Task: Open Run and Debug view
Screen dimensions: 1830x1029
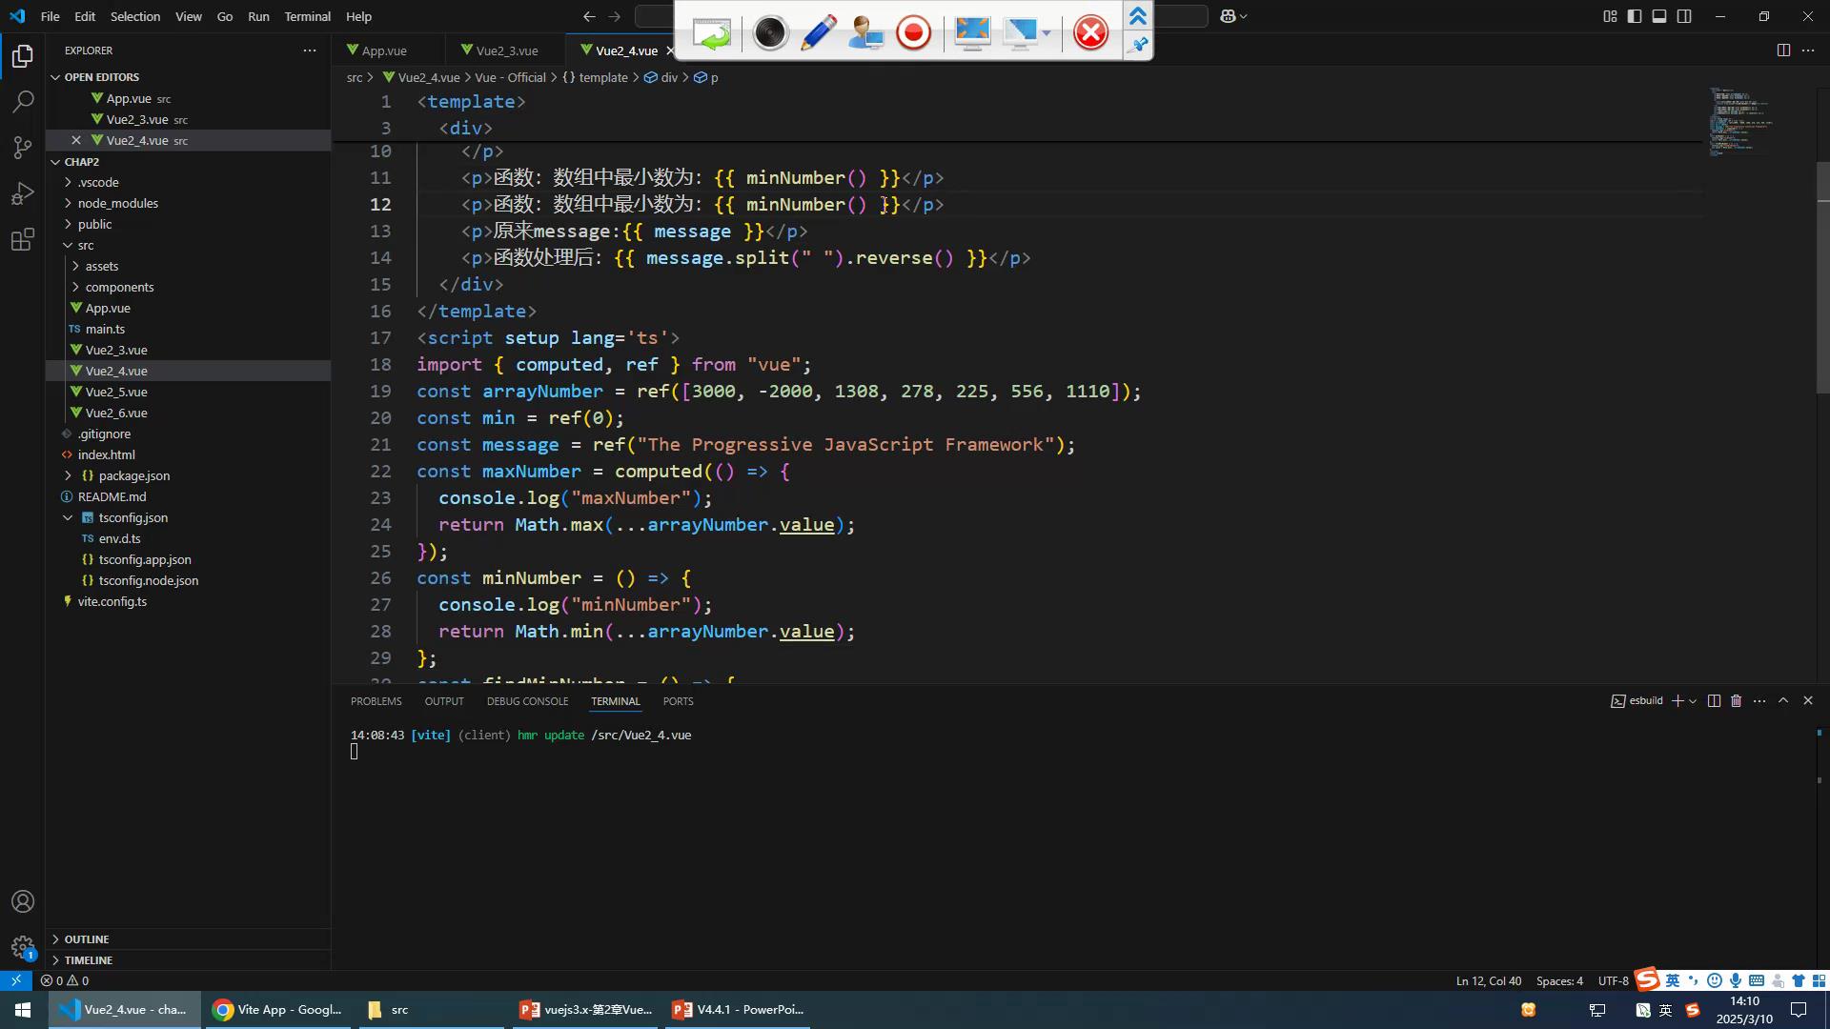Action: 23,193
